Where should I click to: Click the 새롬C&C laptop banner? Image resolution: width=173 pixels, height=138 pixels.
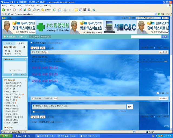pos(120,27)
